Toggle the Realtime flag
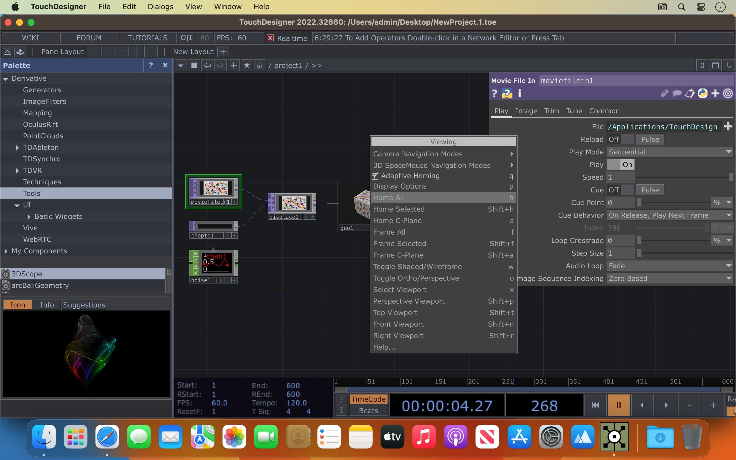The image size is (736, 460). coord(270,38)
